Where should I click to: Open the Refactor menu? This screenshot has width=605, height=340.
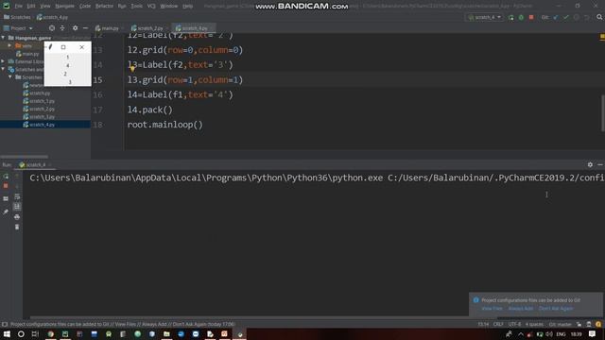coord(104,7)
